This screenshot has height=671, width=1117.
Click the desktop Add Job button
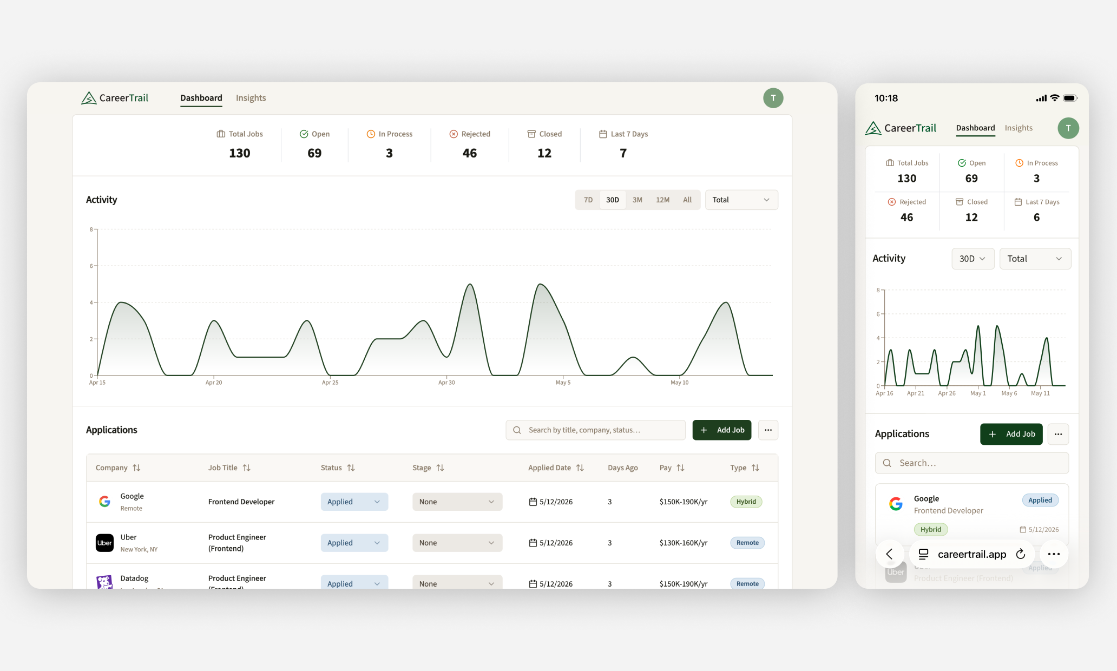coord(722,430)
